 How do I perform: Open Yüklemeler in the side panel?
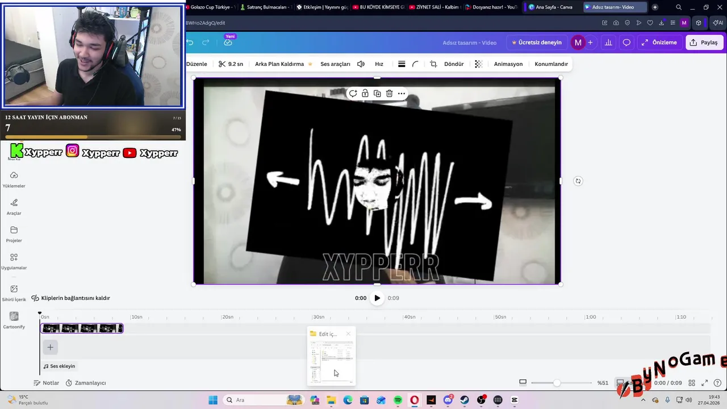pos(14,180)
